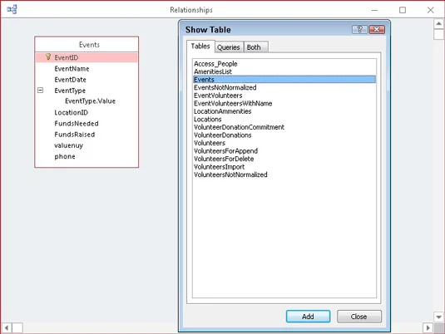Click the horizontal scrollbar left arrow

pyautogui.click(x=7, y=327)
